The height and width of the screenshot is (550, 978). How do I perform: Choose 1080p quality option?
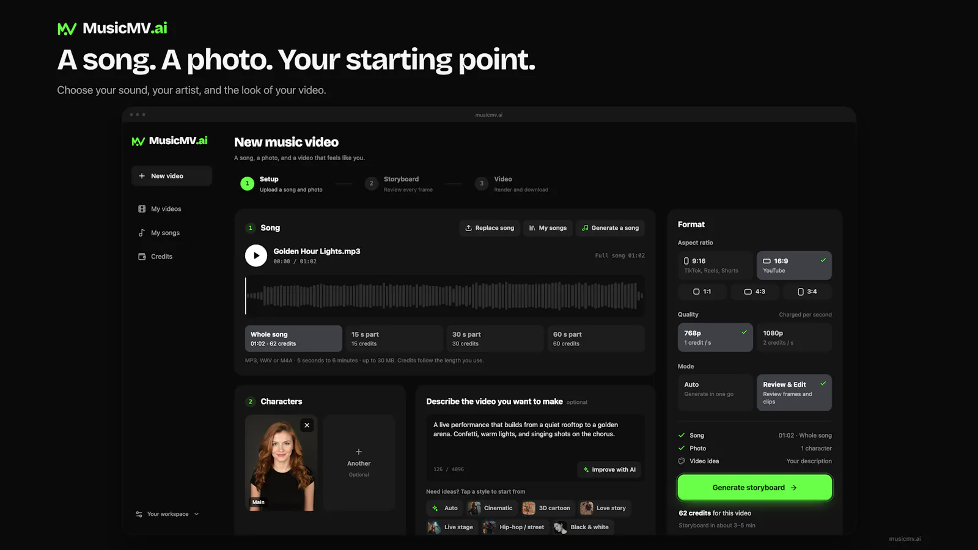pos(794,337)
